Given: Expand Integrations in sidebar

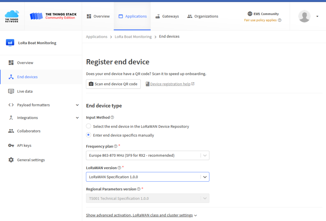Looking at the screenshot, I should pyautogui.click(x=77, y=118).
